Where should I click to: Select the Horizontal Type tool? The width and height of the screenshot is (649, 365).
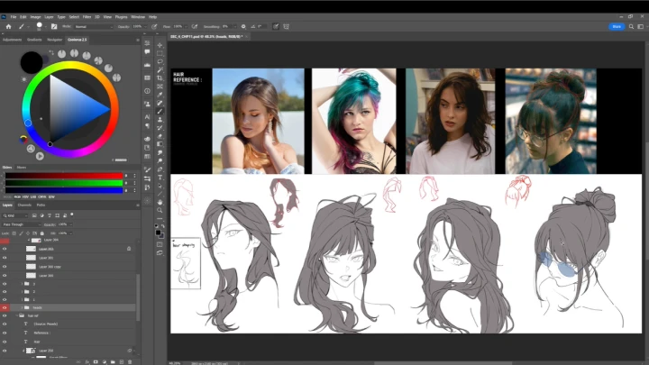tap(160, 178)
